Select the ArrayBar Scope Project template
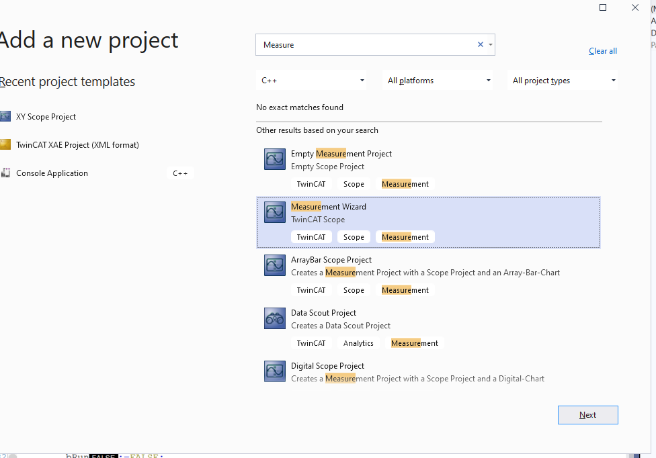 (x=428, y=275)
